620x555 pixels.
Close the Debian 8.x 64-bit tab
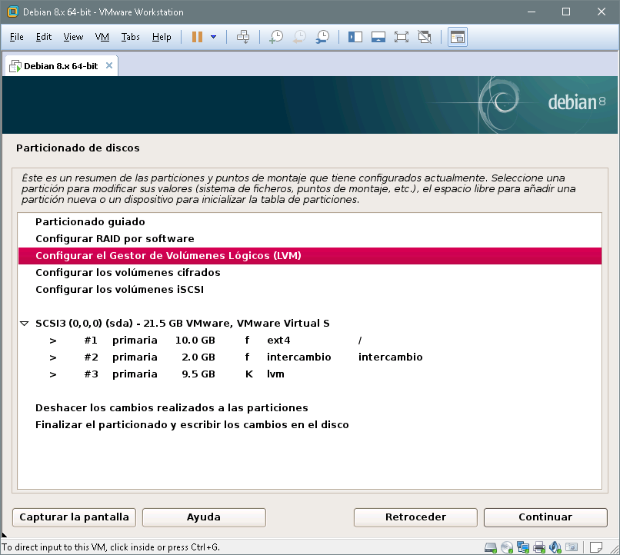pos(109,65)
